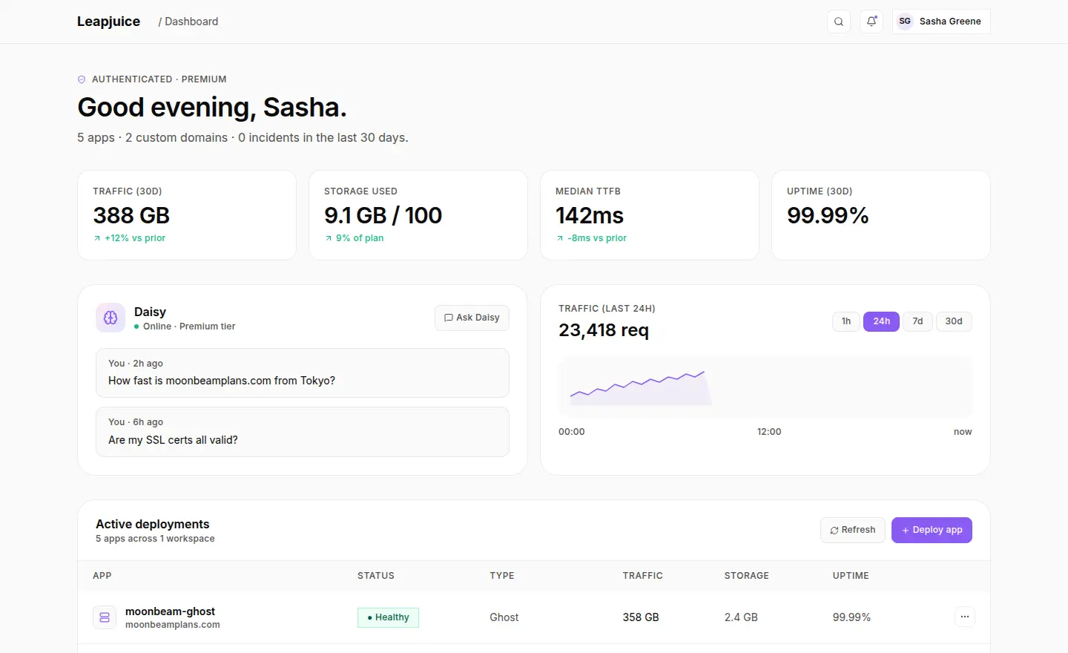Click the trend arrow next to +12% vs prior
Image resolution: width=1068 pixels, height=653 pixels.
tap(97, 238)
